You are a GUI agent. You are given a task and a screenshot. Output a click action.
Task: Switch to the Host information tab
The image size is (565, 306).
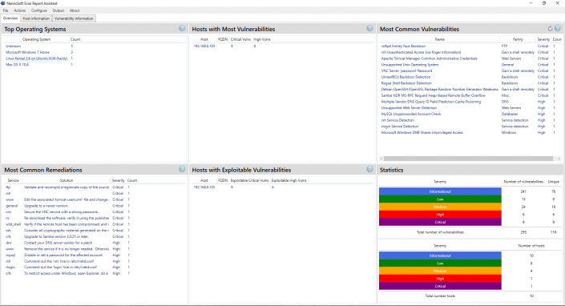point(36,18)
